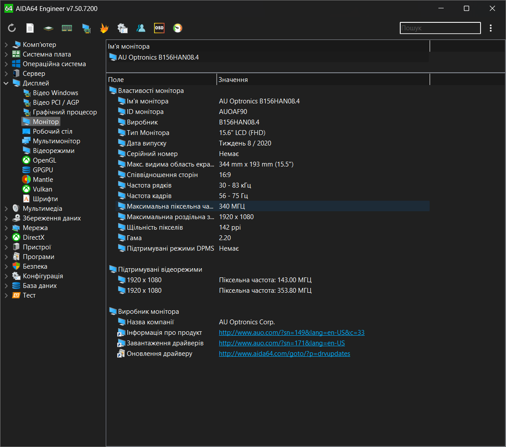Collapse the Дисплей tree section

coord(6,83)
